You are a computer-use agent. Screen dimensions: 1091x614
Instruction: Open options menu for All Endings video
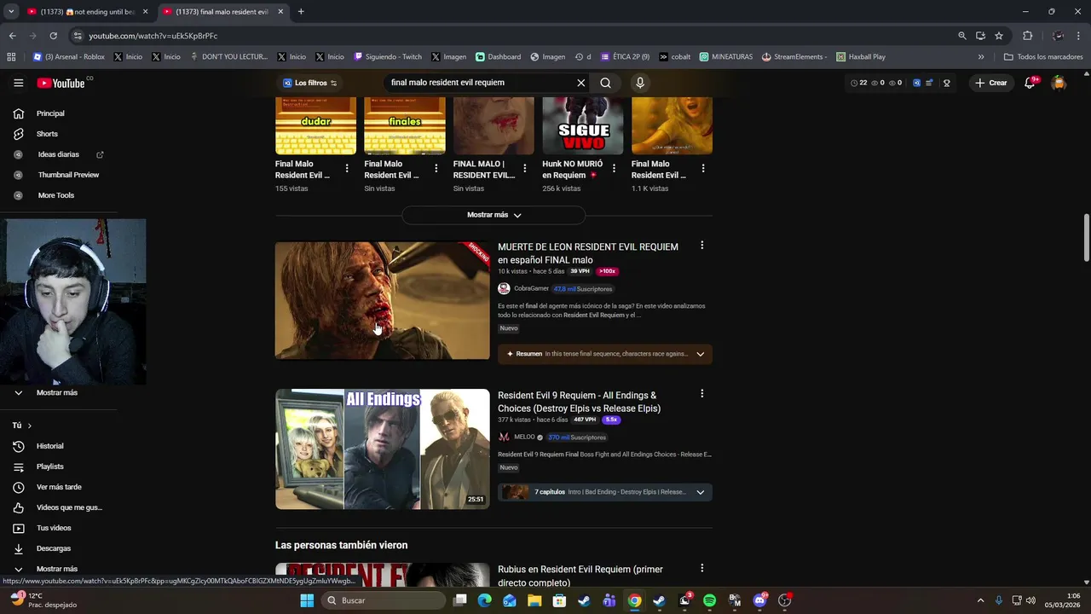[x=702, y=394]
